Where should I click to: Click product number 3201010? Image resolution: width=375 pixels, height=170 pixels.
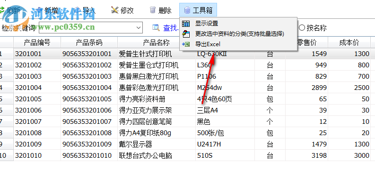pos(37,155)
